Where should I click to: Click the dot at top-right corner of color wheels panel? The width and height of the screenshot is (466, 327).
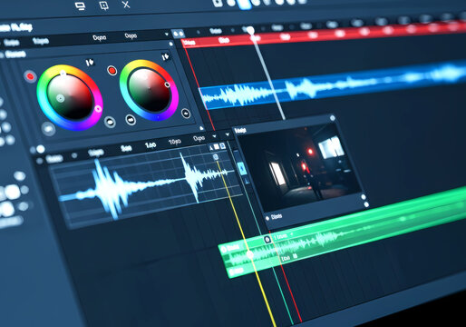[171, 44]
